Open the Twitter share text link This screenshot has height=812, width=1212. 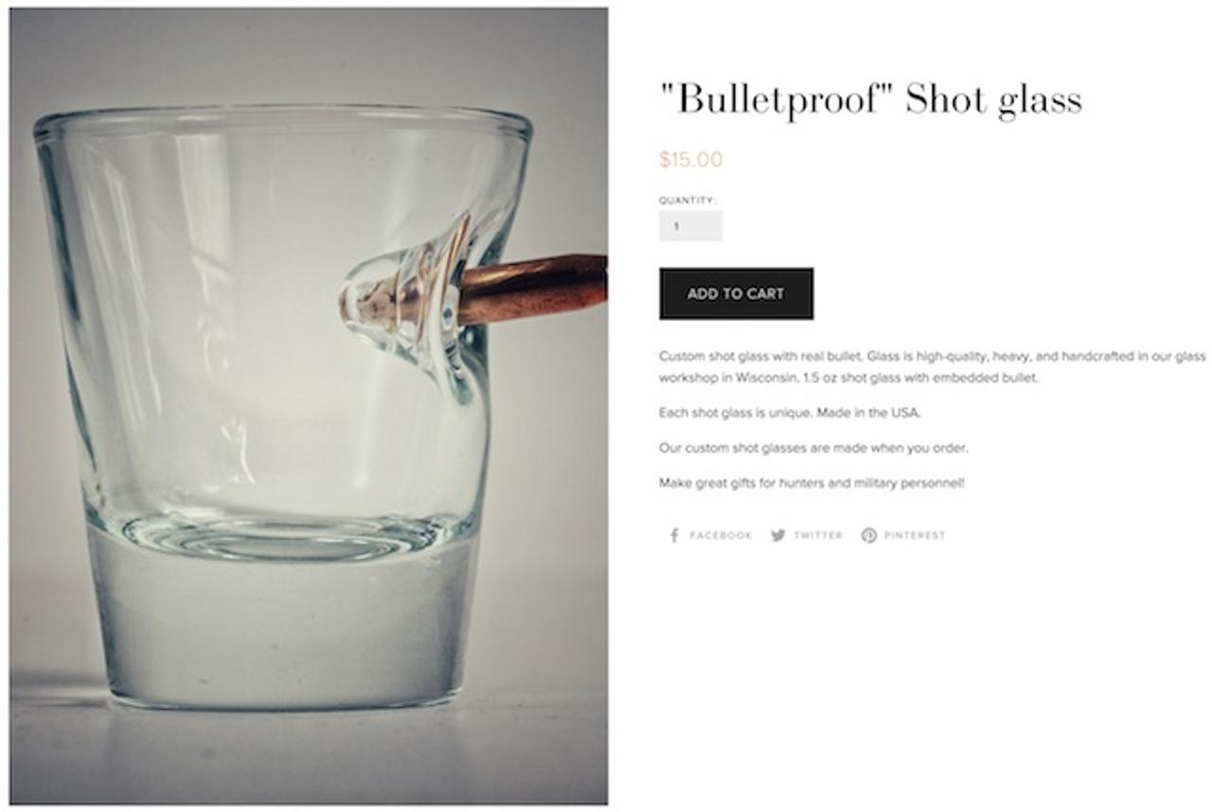point(818,536)
